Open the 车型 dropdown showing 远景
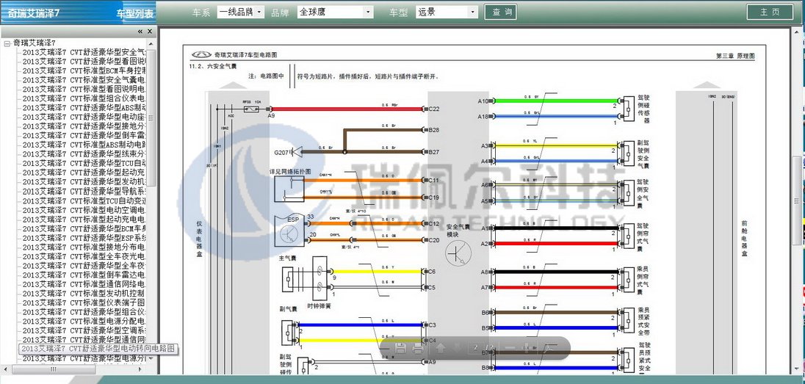Screen dimensions: 805x384 [447, 12]
